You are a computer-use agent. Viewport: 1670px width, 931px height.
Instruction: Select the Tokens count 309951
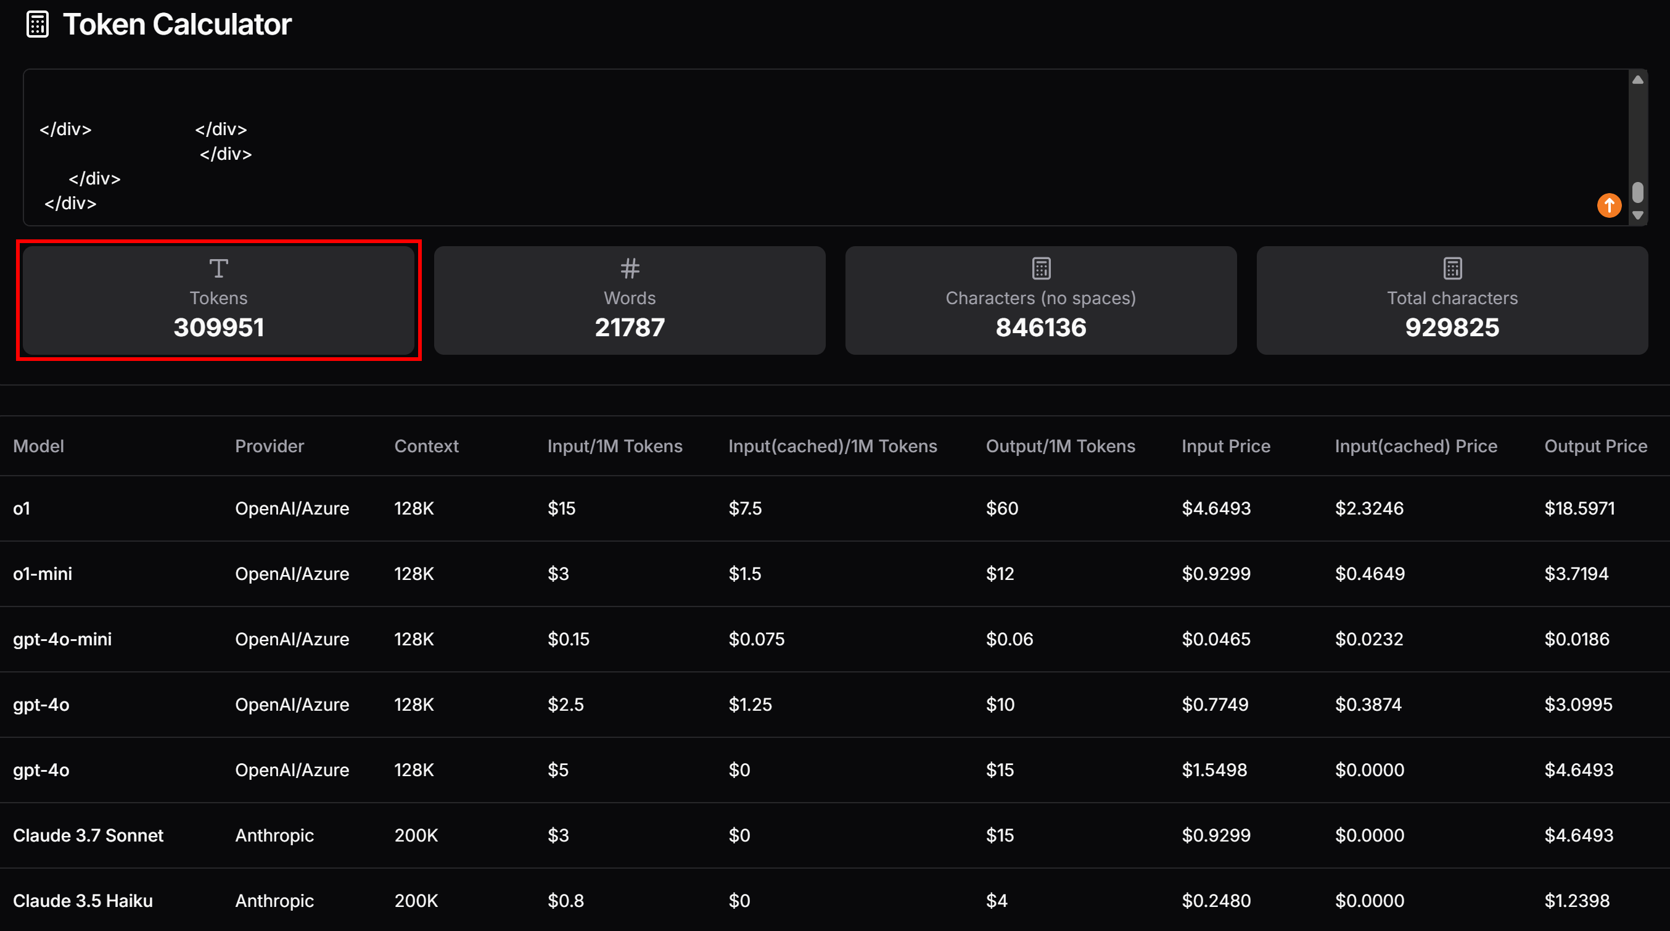pyautogui.click(x=218, y=327)
